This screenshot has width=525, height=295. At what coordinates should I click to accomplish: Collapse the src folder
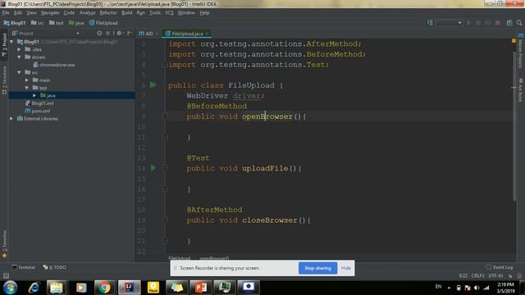point(19,72)
